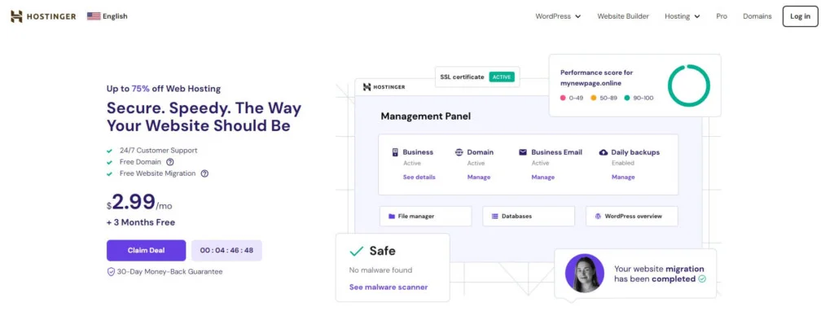Click the Hostinger logo in header
This screenshot has height=316, width=834.
point(43,16)
